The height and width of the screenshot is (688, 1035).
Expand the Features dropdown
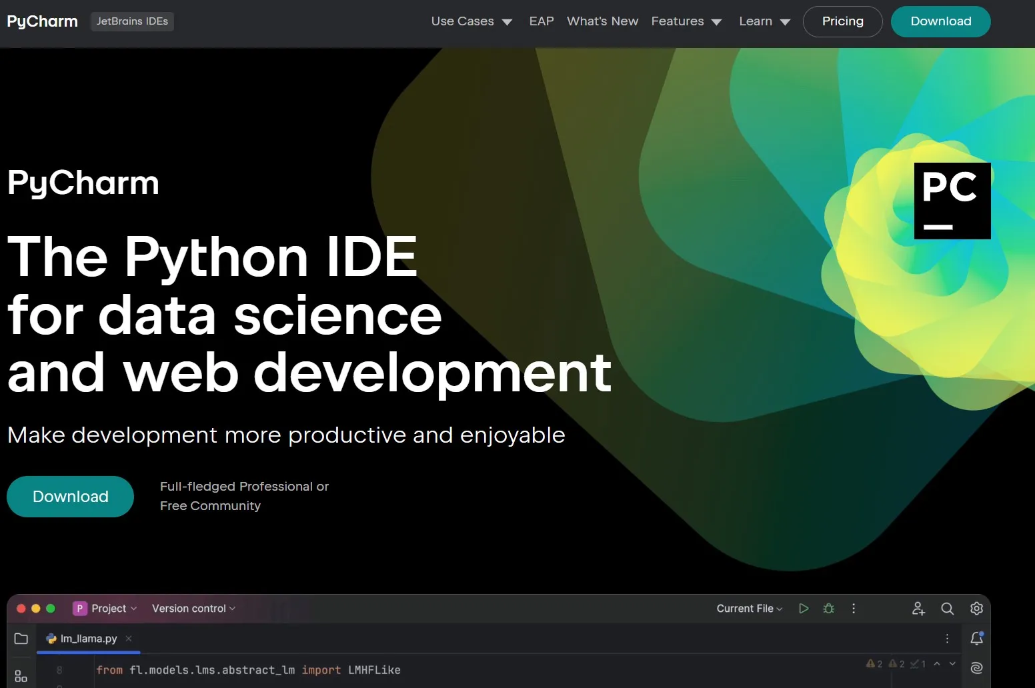(x=686, y=21)
